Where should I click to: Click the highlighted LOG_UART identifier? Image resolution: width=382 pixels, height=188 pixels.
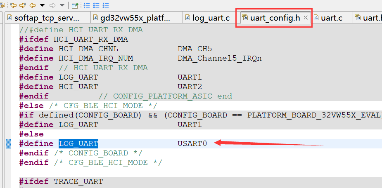coord(78,143)
